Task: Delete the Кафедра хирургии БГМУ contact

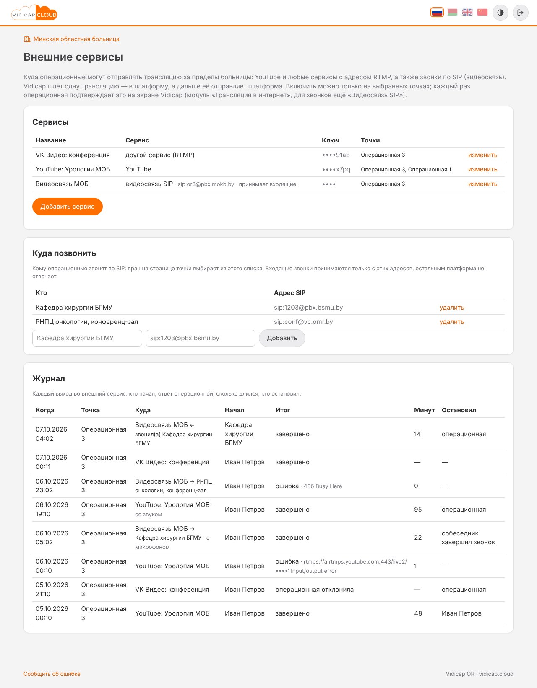Action: point(452,308)
